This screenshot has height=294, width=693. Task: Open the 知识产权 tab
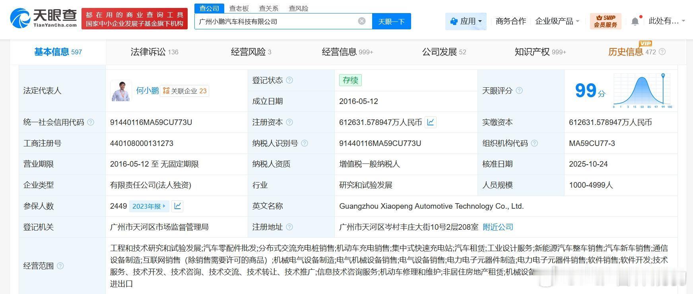[540, 52]
